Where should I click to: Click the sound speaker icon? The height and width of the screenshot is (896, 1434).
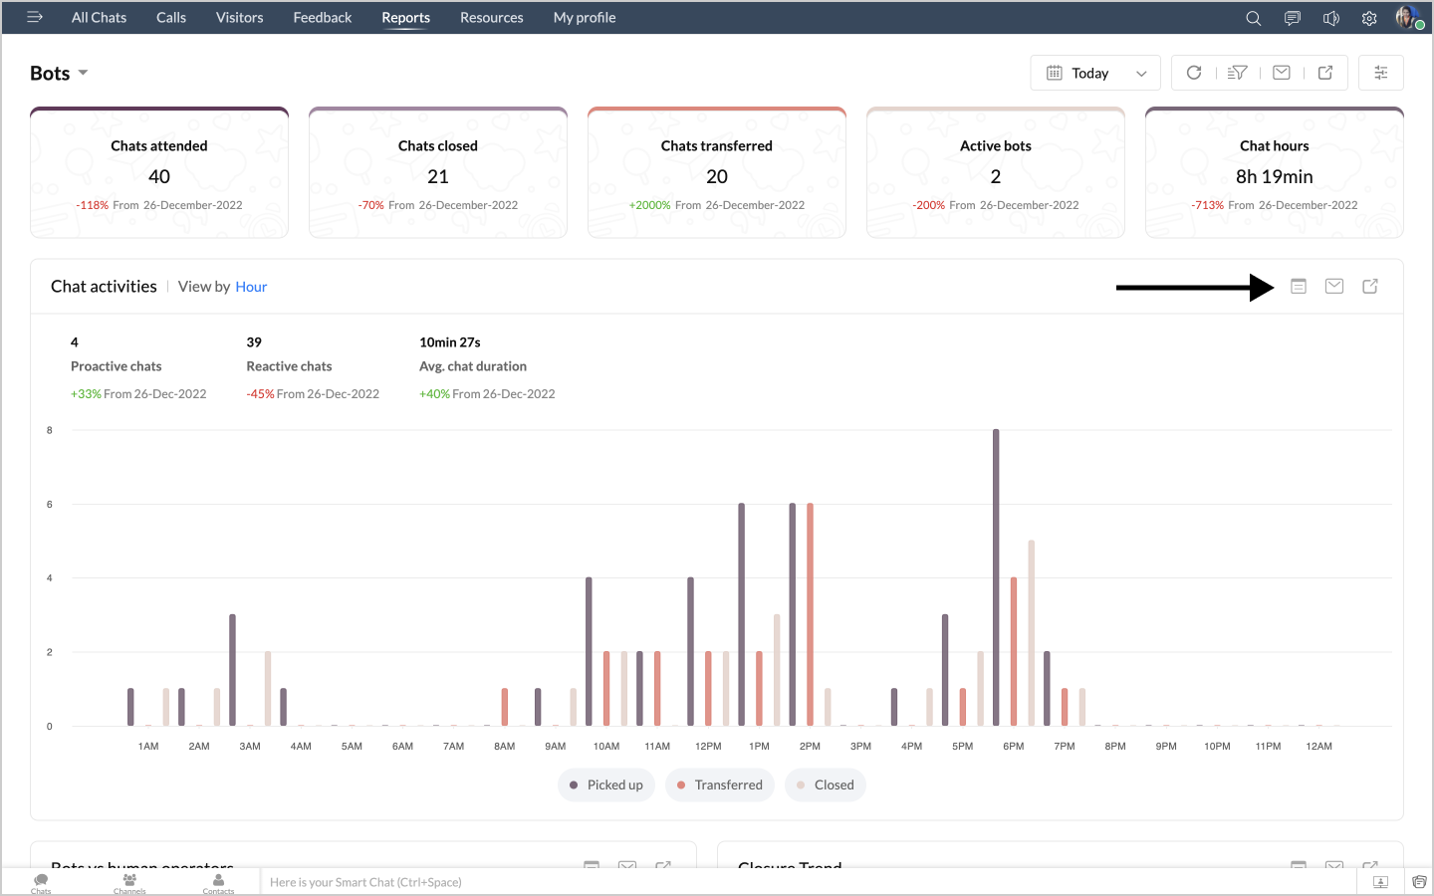pyautogui.click(x=1330, y=18)
